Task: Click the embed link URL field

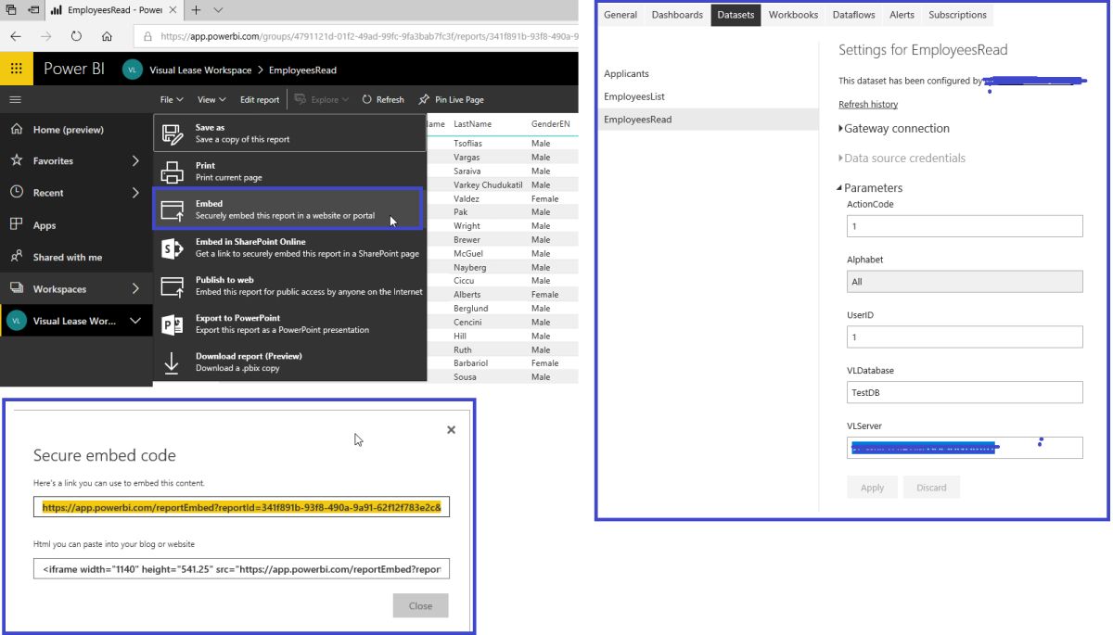Action: click(242, 507)
